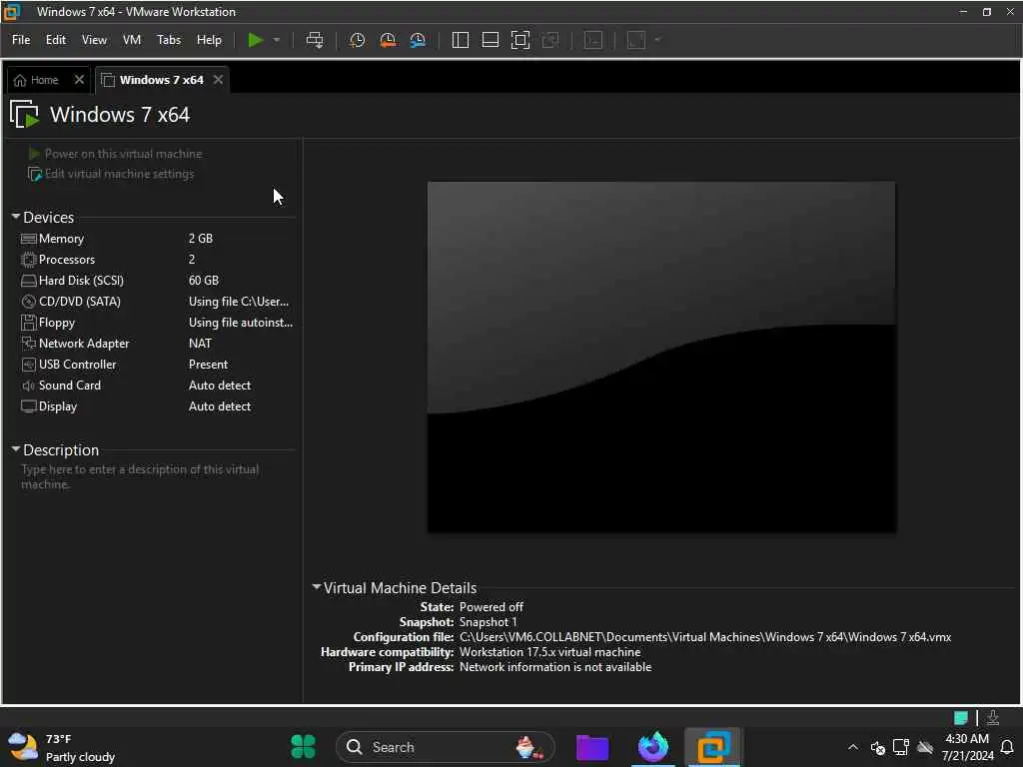
Task: Click the Hard Disk drive icon
Action: 29,281
